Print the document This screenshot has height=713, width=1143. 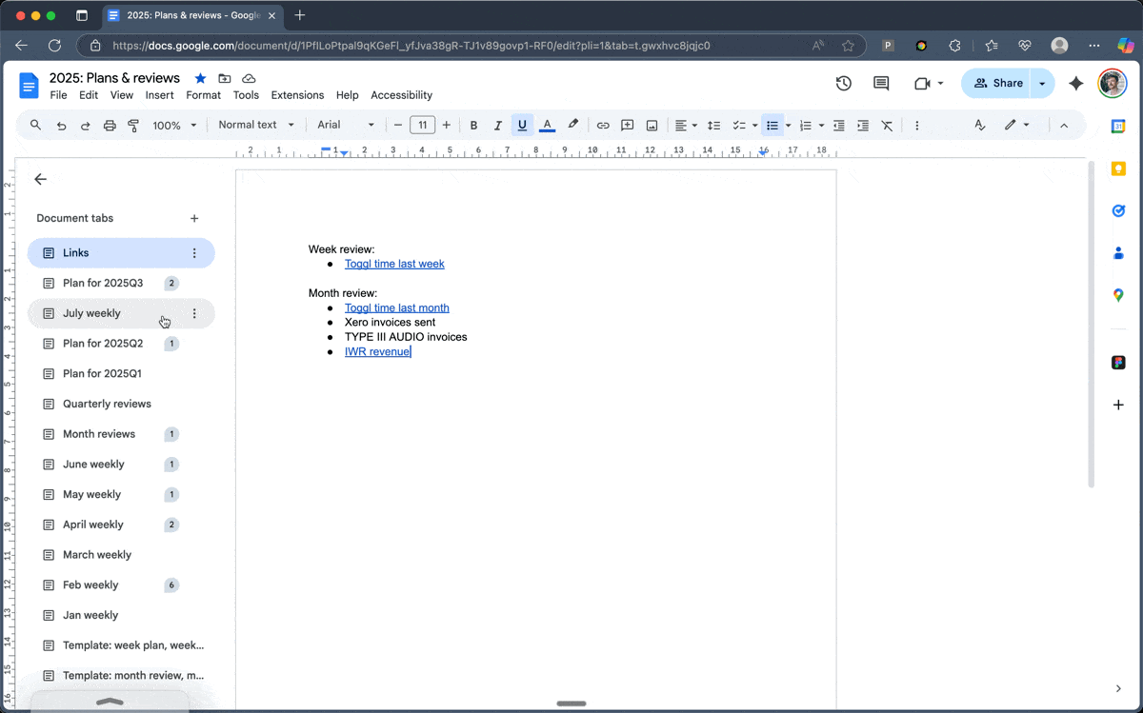point(110,125)
